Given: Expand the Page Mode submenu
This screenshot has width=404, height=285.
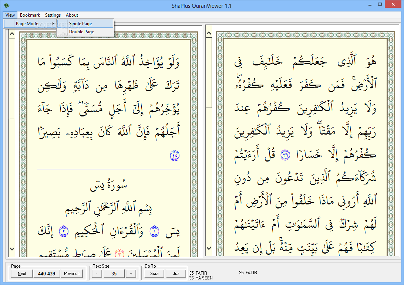Looking at the screenshot, I should click(x=30, y=23).
